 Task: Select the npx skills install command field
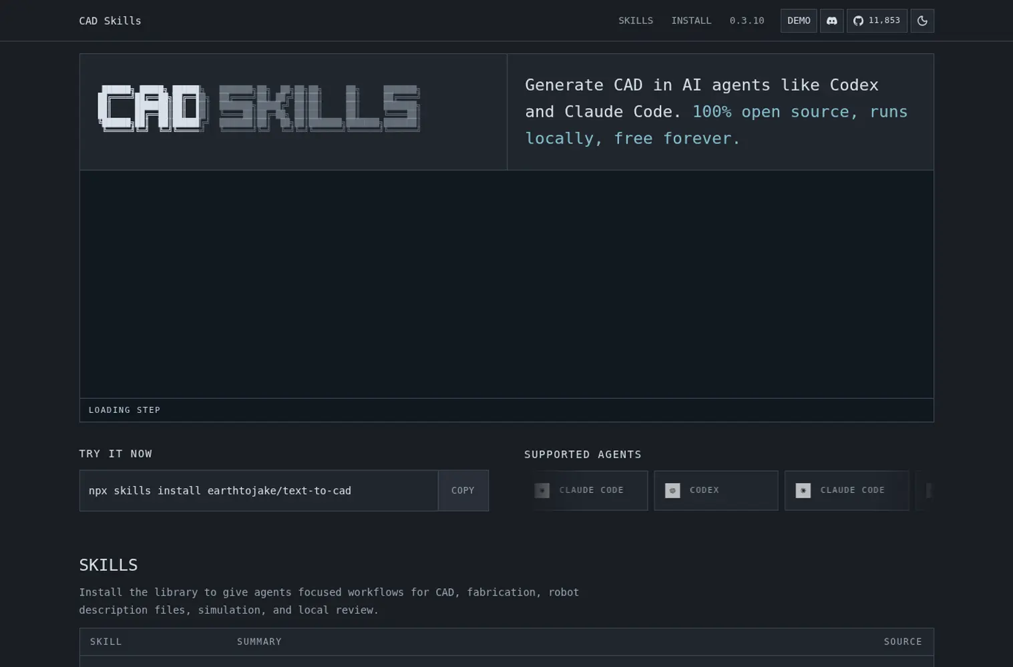[x=259, y=490]
